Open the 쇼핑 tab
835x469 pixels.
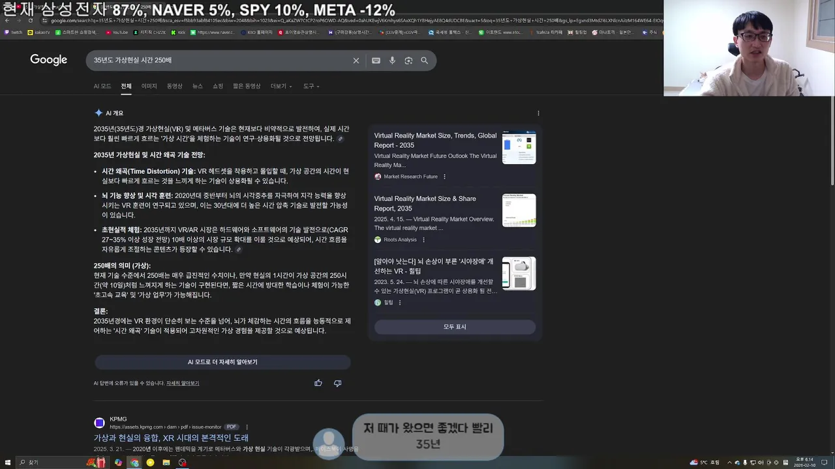click(x=218, y=86)
